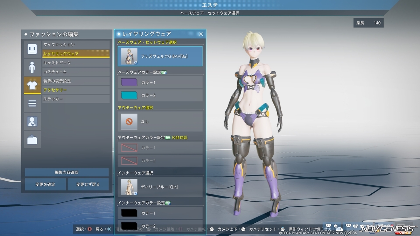Viewport: 420px width, 236px height.
Task: Open the face/robot category icon in sidebar
Action: coord(32,49)
